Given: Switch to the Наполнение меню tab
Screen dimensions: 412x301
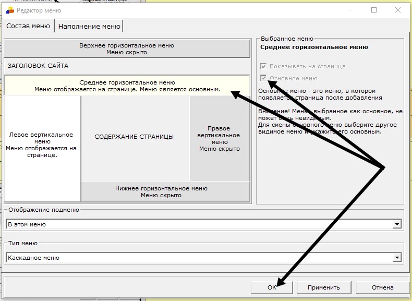Looking at the screenshot, I should [x=89, y=26].
